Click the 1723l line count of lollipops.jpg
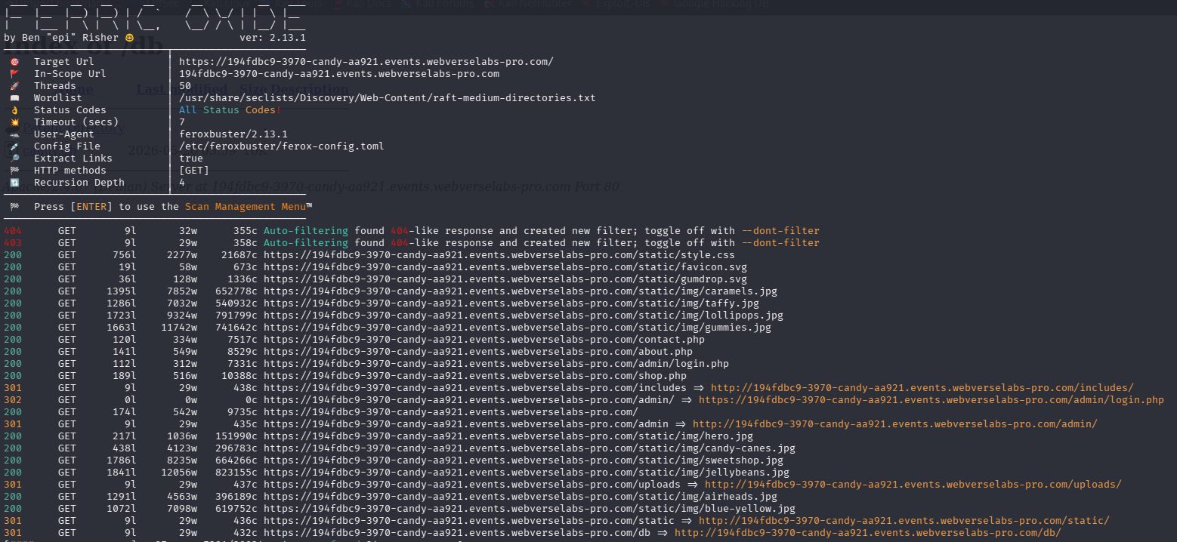This screenshot has width=1177, height=542. (x=122, y=316)
